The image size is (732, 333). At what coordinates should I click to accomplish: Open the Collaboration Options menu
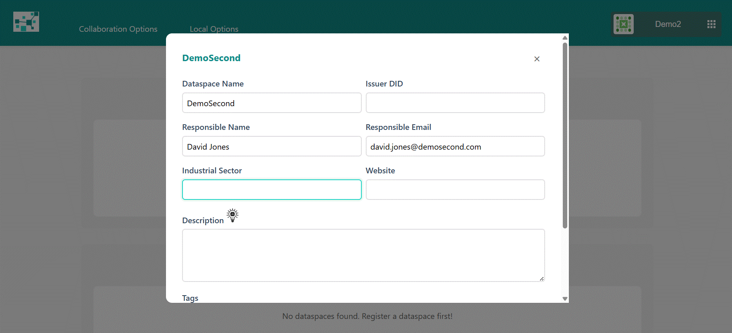coord(118,29)
